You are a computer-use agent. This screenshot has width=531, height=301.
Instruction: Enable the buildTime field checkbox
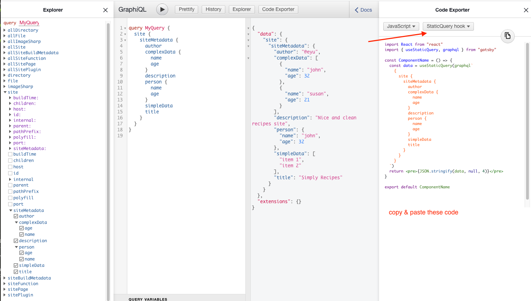(10, 154)
